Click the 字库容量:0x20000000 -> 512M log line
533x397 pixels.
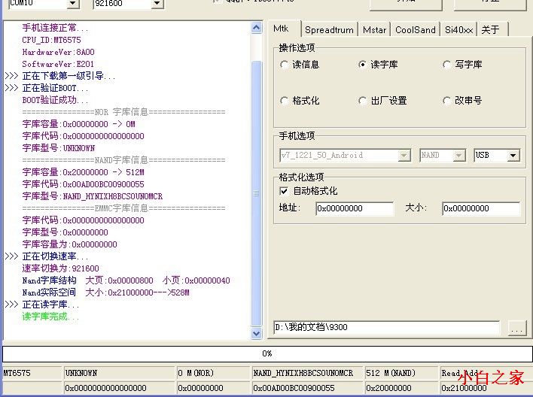(x=84, y=172)
